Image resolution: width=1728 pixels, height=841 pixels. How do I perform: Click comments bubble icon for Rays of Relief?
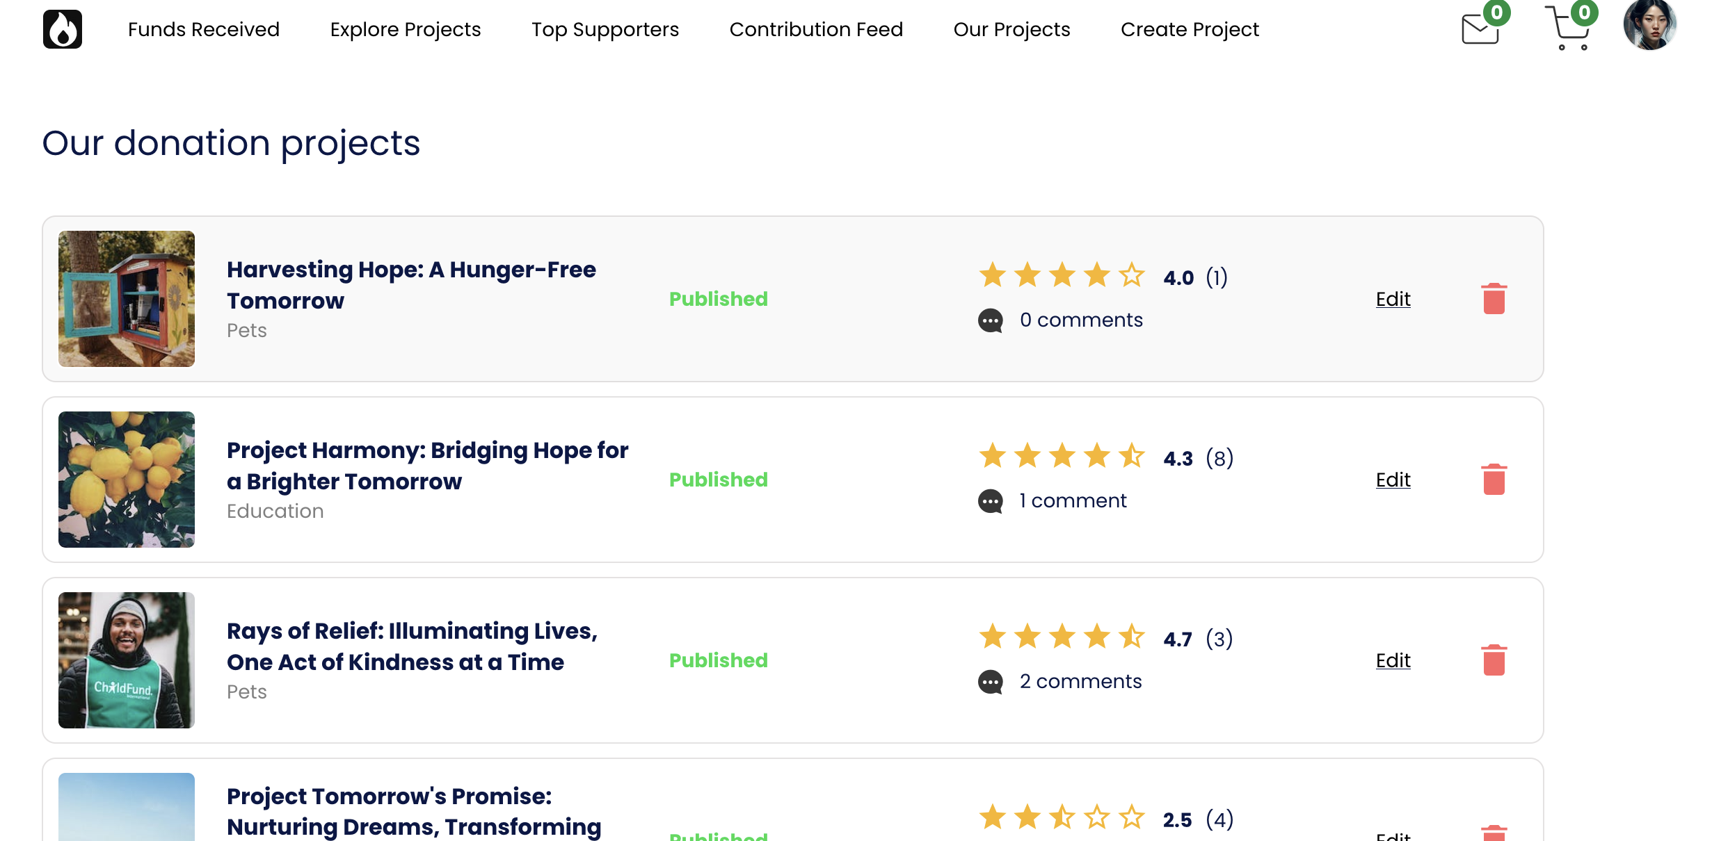(991, 682)
